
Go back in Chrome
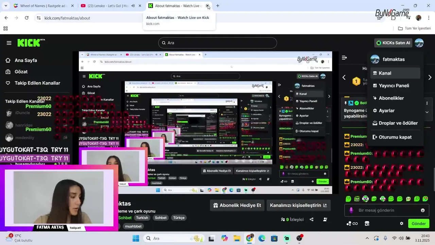tap(6, 18)
